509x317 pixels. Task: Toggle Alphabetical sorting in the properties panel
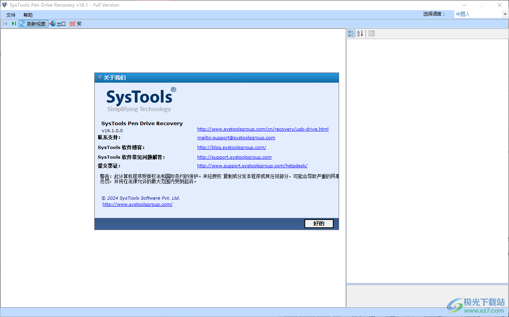(360, 33)
